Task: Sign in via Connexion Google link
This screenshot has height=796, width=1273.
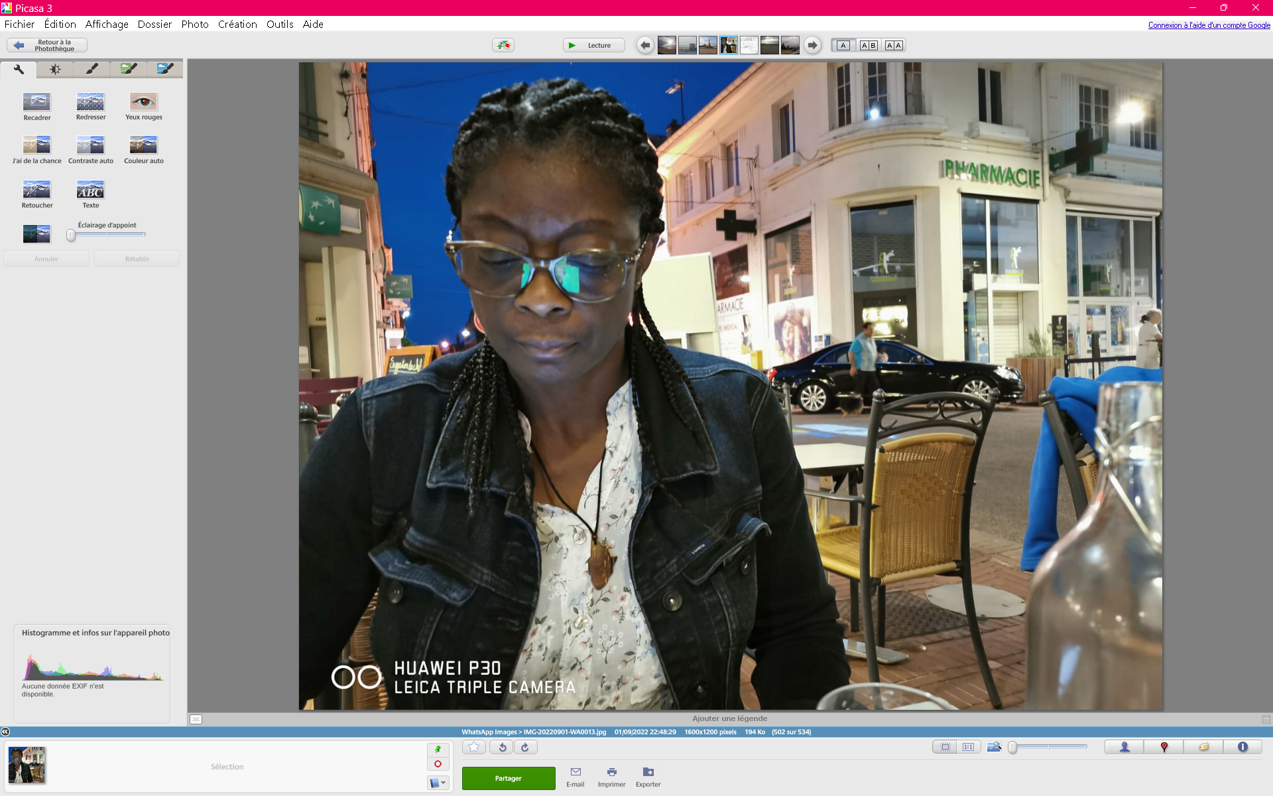Action: click(1209, 25)
